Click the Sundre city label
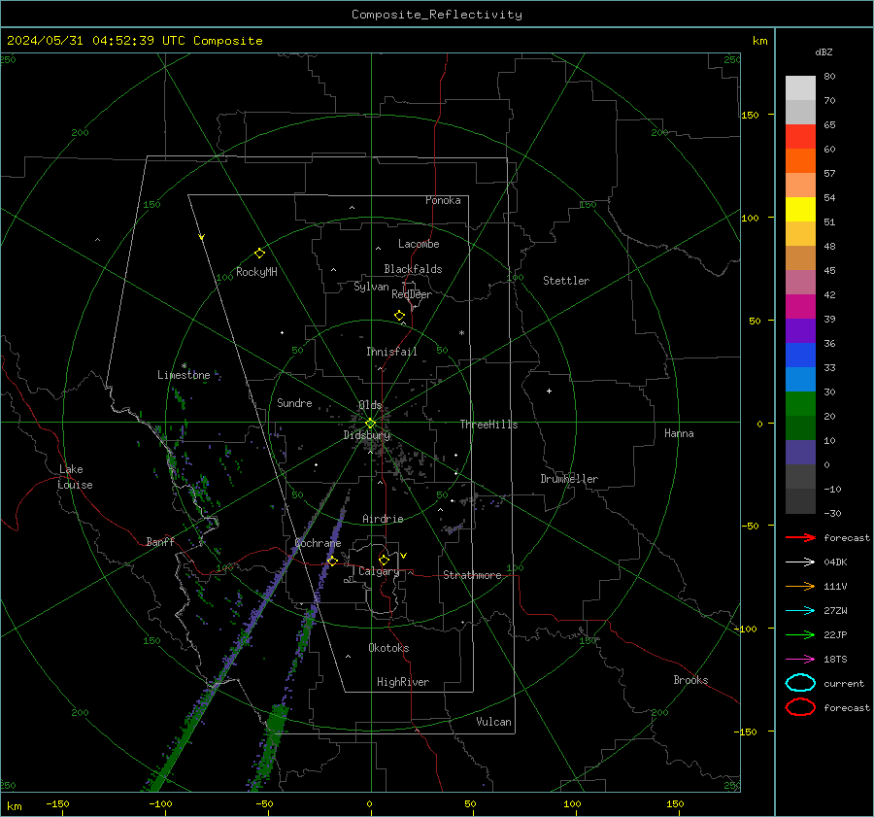This screenshot has width=874, height=817. tap(294, 402)
